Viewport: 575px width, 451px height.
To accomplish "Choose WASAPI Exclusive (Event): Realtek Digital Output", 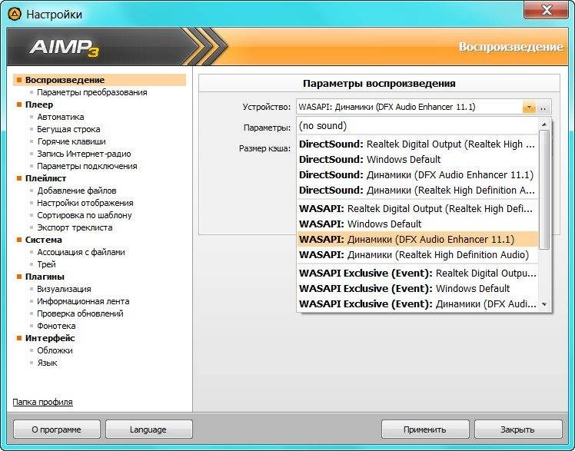I will point(417,274).
